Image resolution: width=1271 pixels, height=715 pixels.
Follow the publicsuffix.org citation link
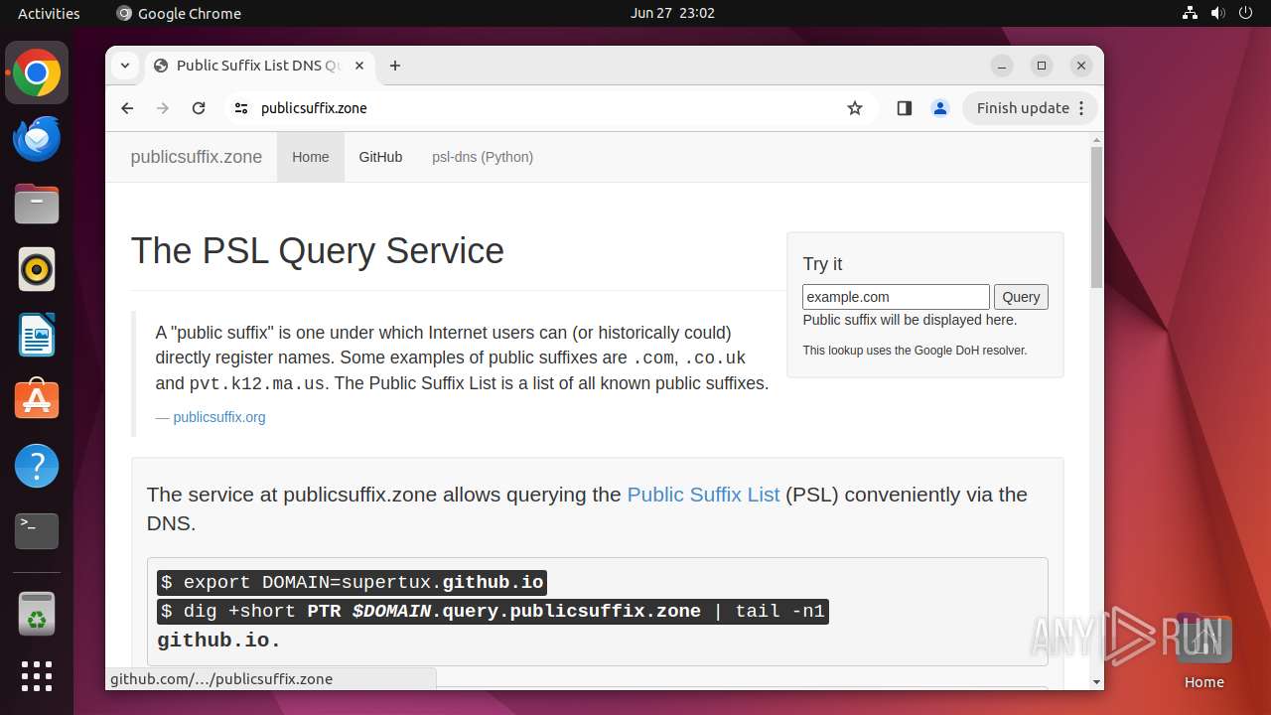point(219,417)
